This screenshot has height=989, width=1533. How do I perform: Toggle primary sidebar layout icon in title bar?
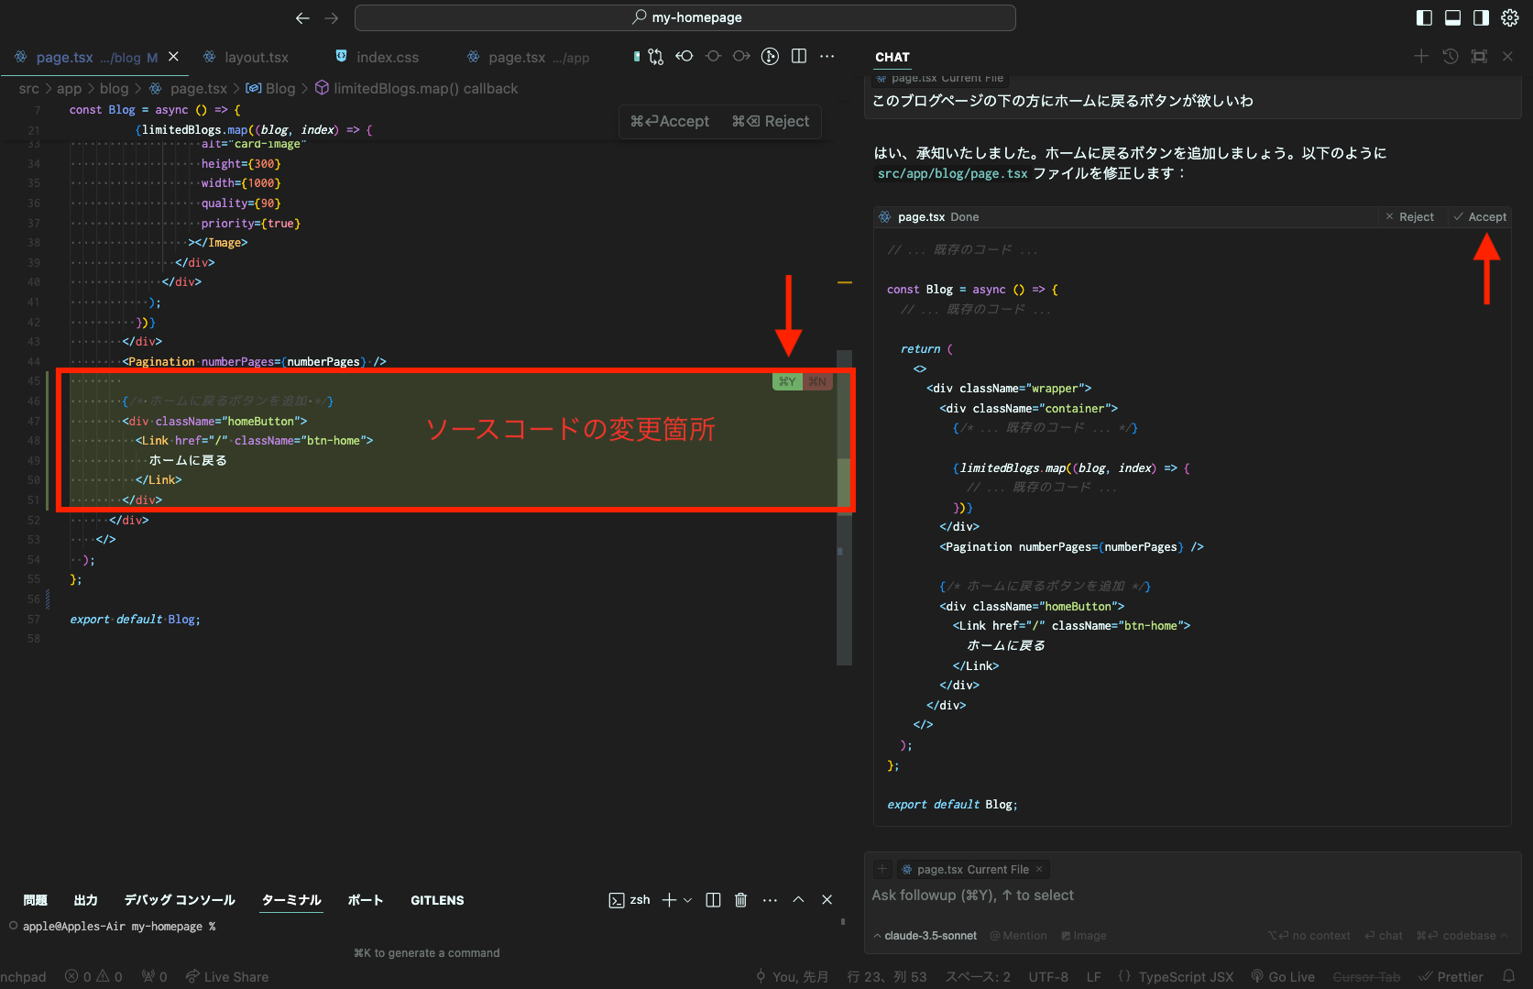pos(1424,17)
